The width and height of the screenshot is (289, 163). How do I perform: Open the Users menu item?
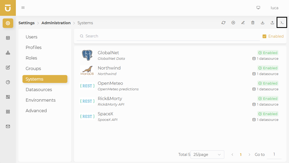click(31, 37)
